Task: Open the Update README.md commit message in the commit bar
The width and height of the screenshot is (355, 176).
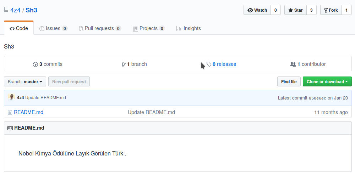Action: (x=45, y=98)
